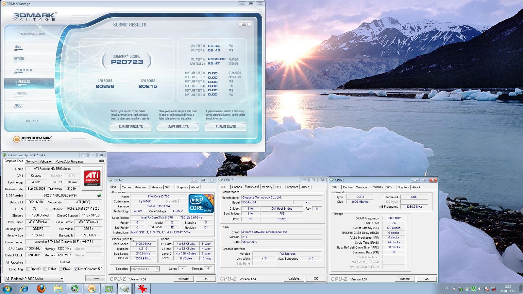Screen dimensions: 523x294
Task: Open the ATI Radeon HD 5800 Series dropdown
Action: coord(34,279)
